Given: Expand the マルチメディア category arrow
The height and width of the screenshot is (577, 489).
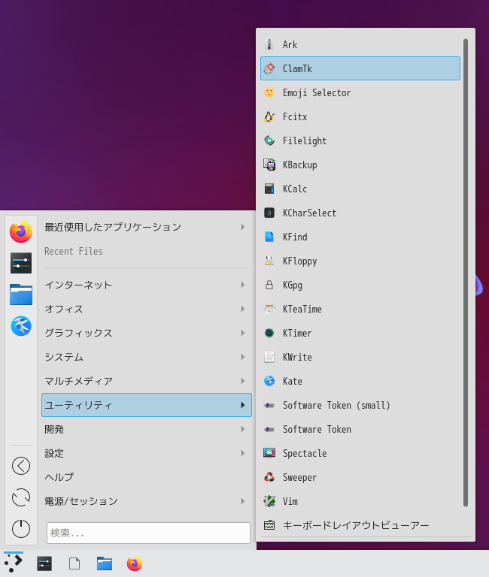Looking at the screenshot, I should click(243, 381).
